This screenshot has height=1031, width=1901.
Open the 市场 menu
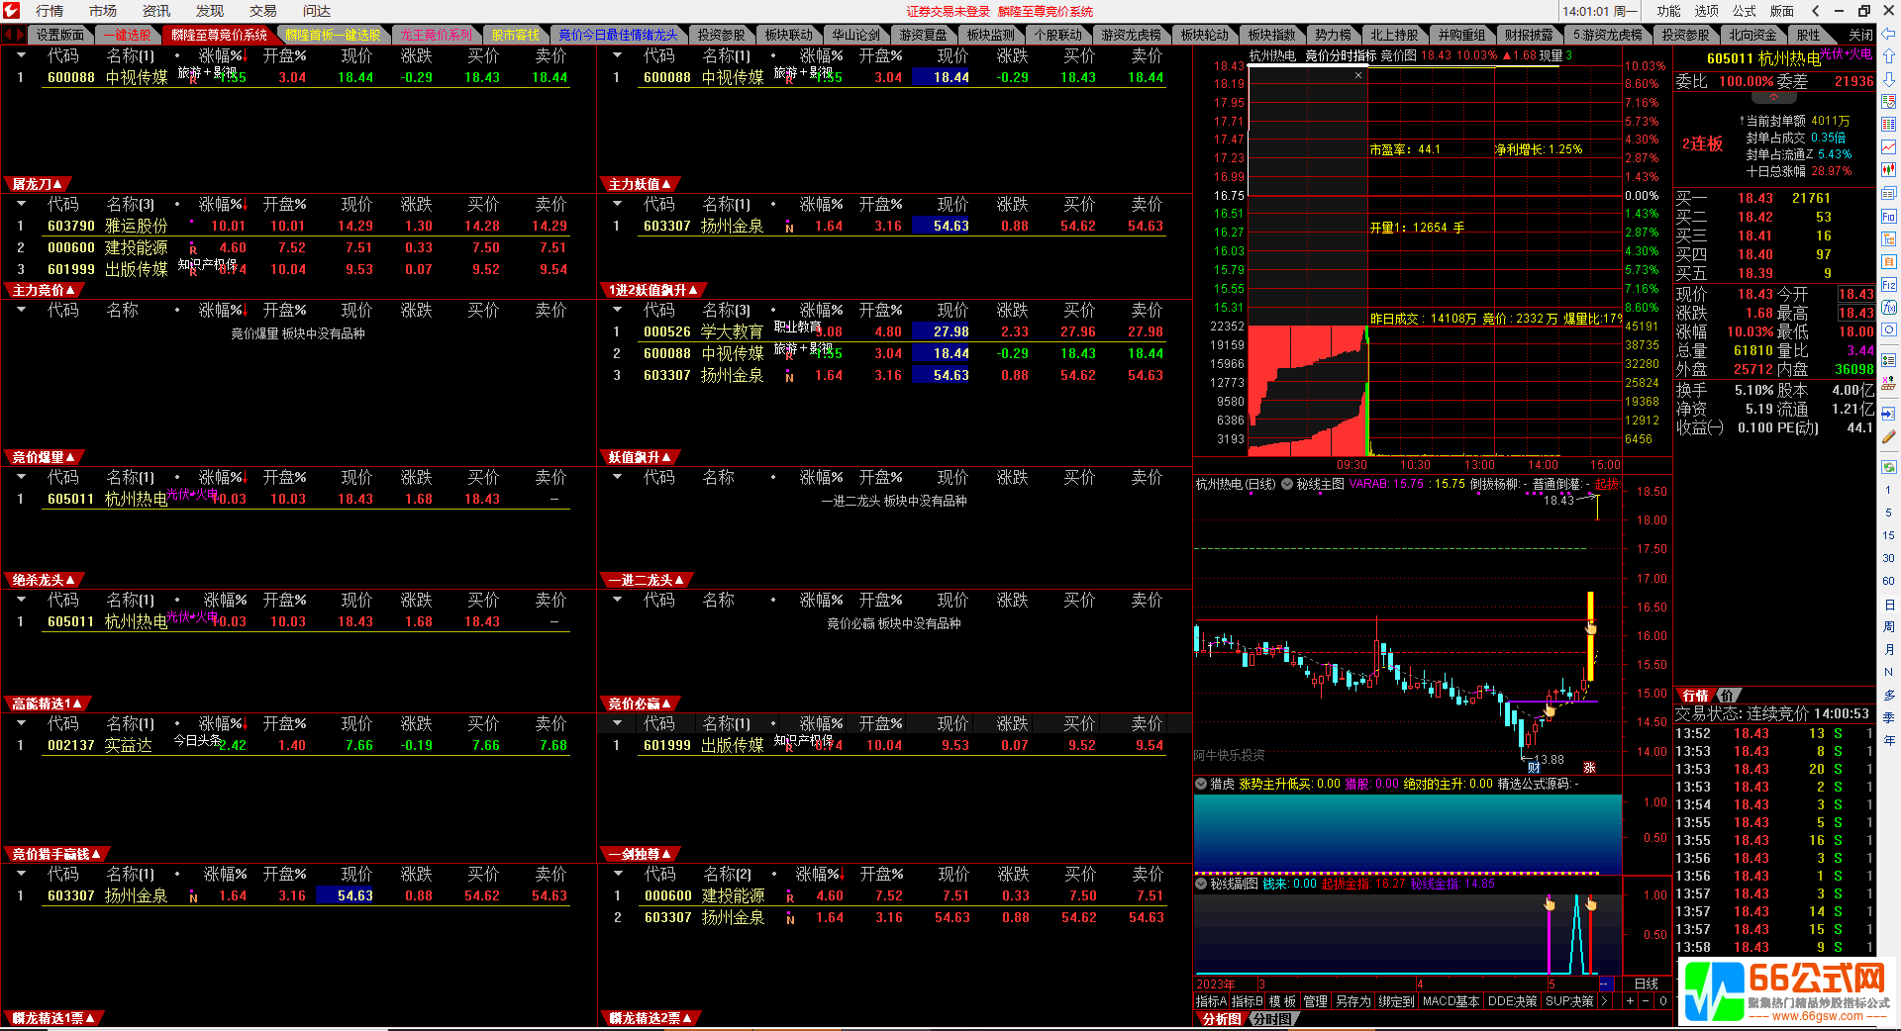[x=102, y=11]
